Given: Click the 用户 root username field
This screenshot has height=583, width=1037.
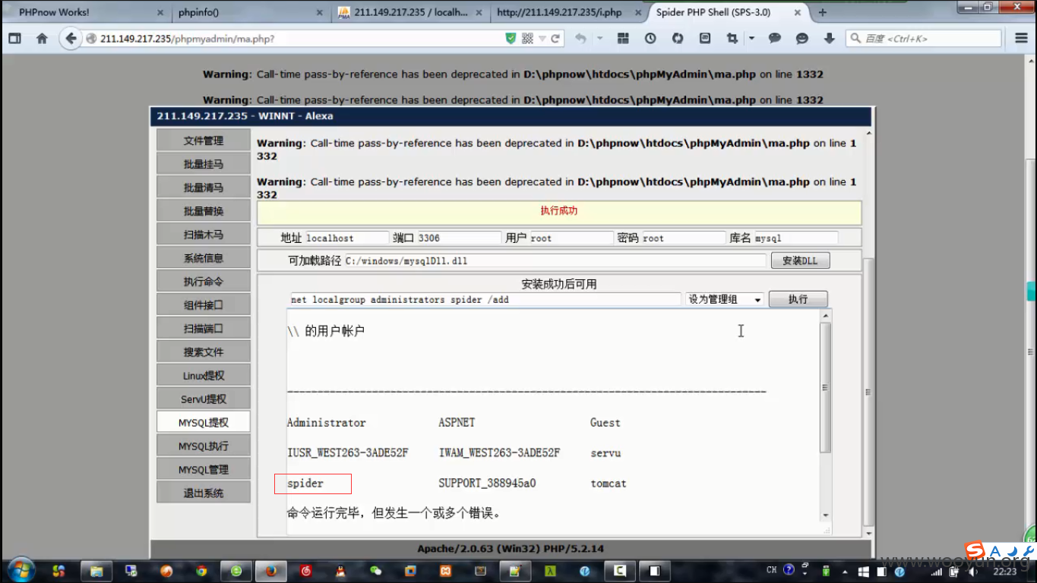Looking at the screenshot, I should 571,238.
